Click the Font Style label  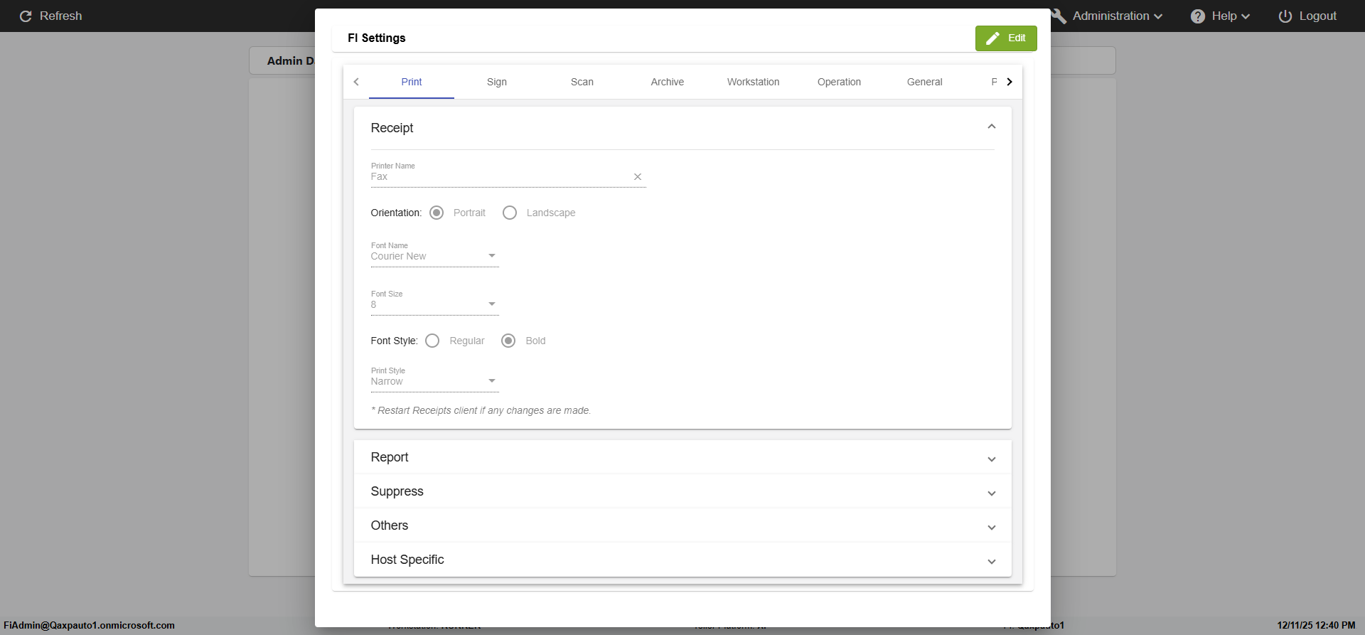tap(394, 341)
